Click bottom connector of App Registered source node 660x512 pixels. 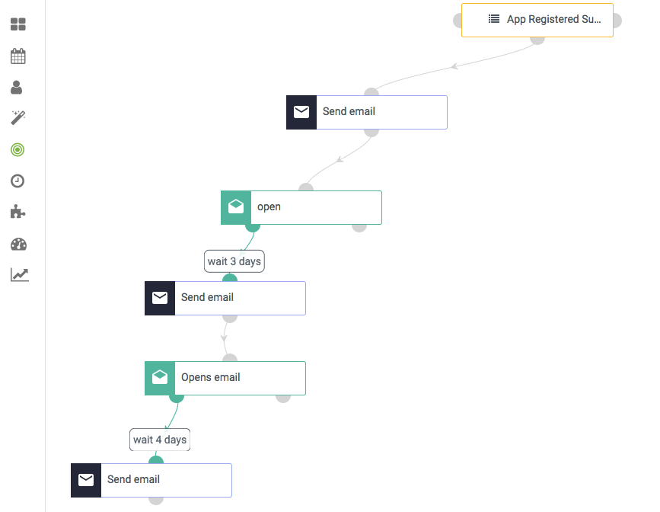click(537, 40)
